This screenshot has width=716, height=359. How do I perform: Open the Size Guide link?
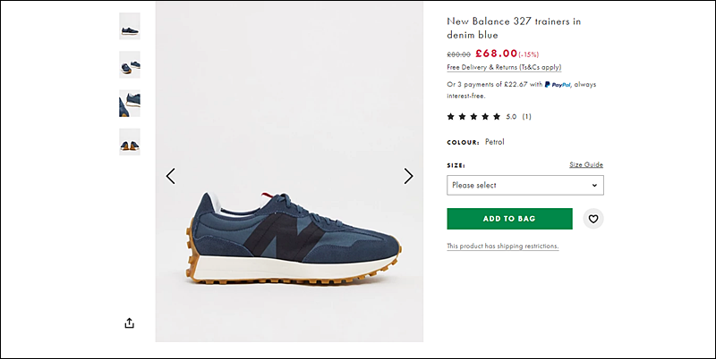click(586, 164)
